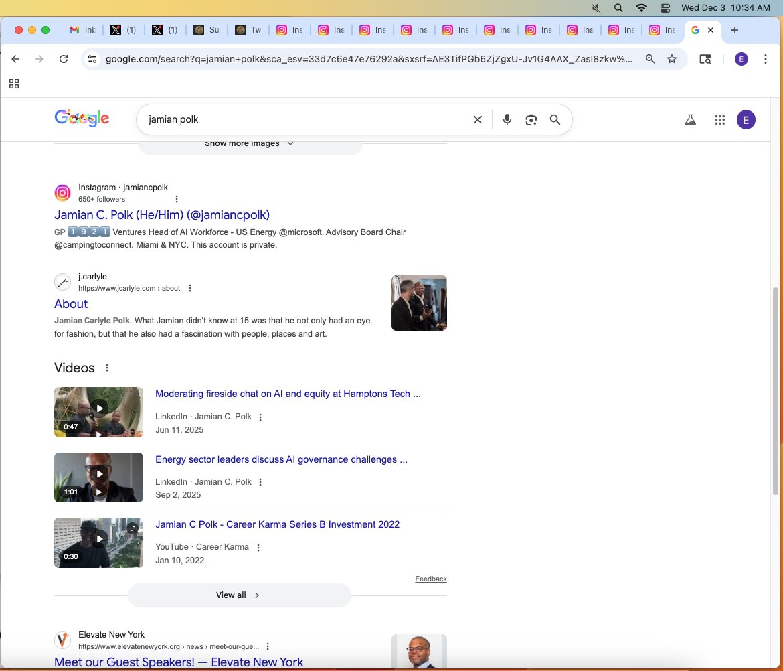Go to Google homepage logo
Image resolution: width=783 pixels, height=671 pixels.
(82, 119)
